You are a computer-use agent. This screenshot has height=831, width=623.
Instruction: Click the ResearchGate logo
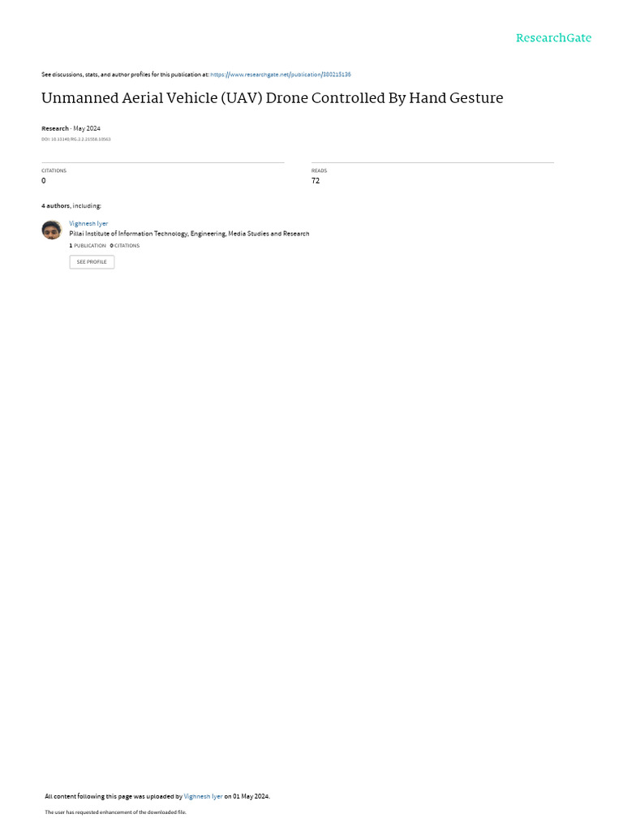(553, 38)
